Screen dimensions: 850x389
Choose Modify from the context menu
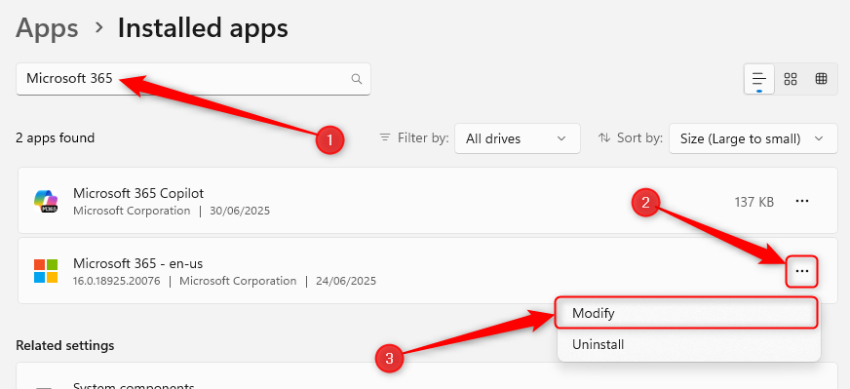coord(688,313)
